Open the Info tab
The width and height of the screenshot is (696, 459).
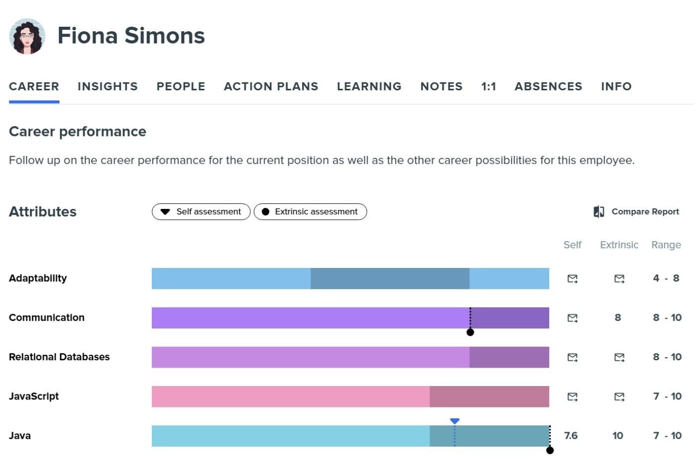coord(616,86)
